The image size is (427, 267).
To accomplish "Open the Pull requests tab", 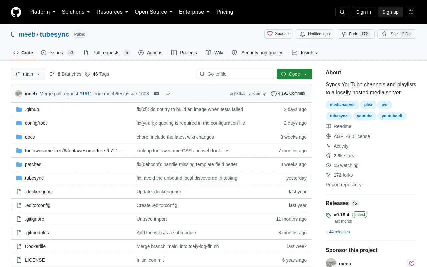I will pyautogui.click(x=106, y=53).
